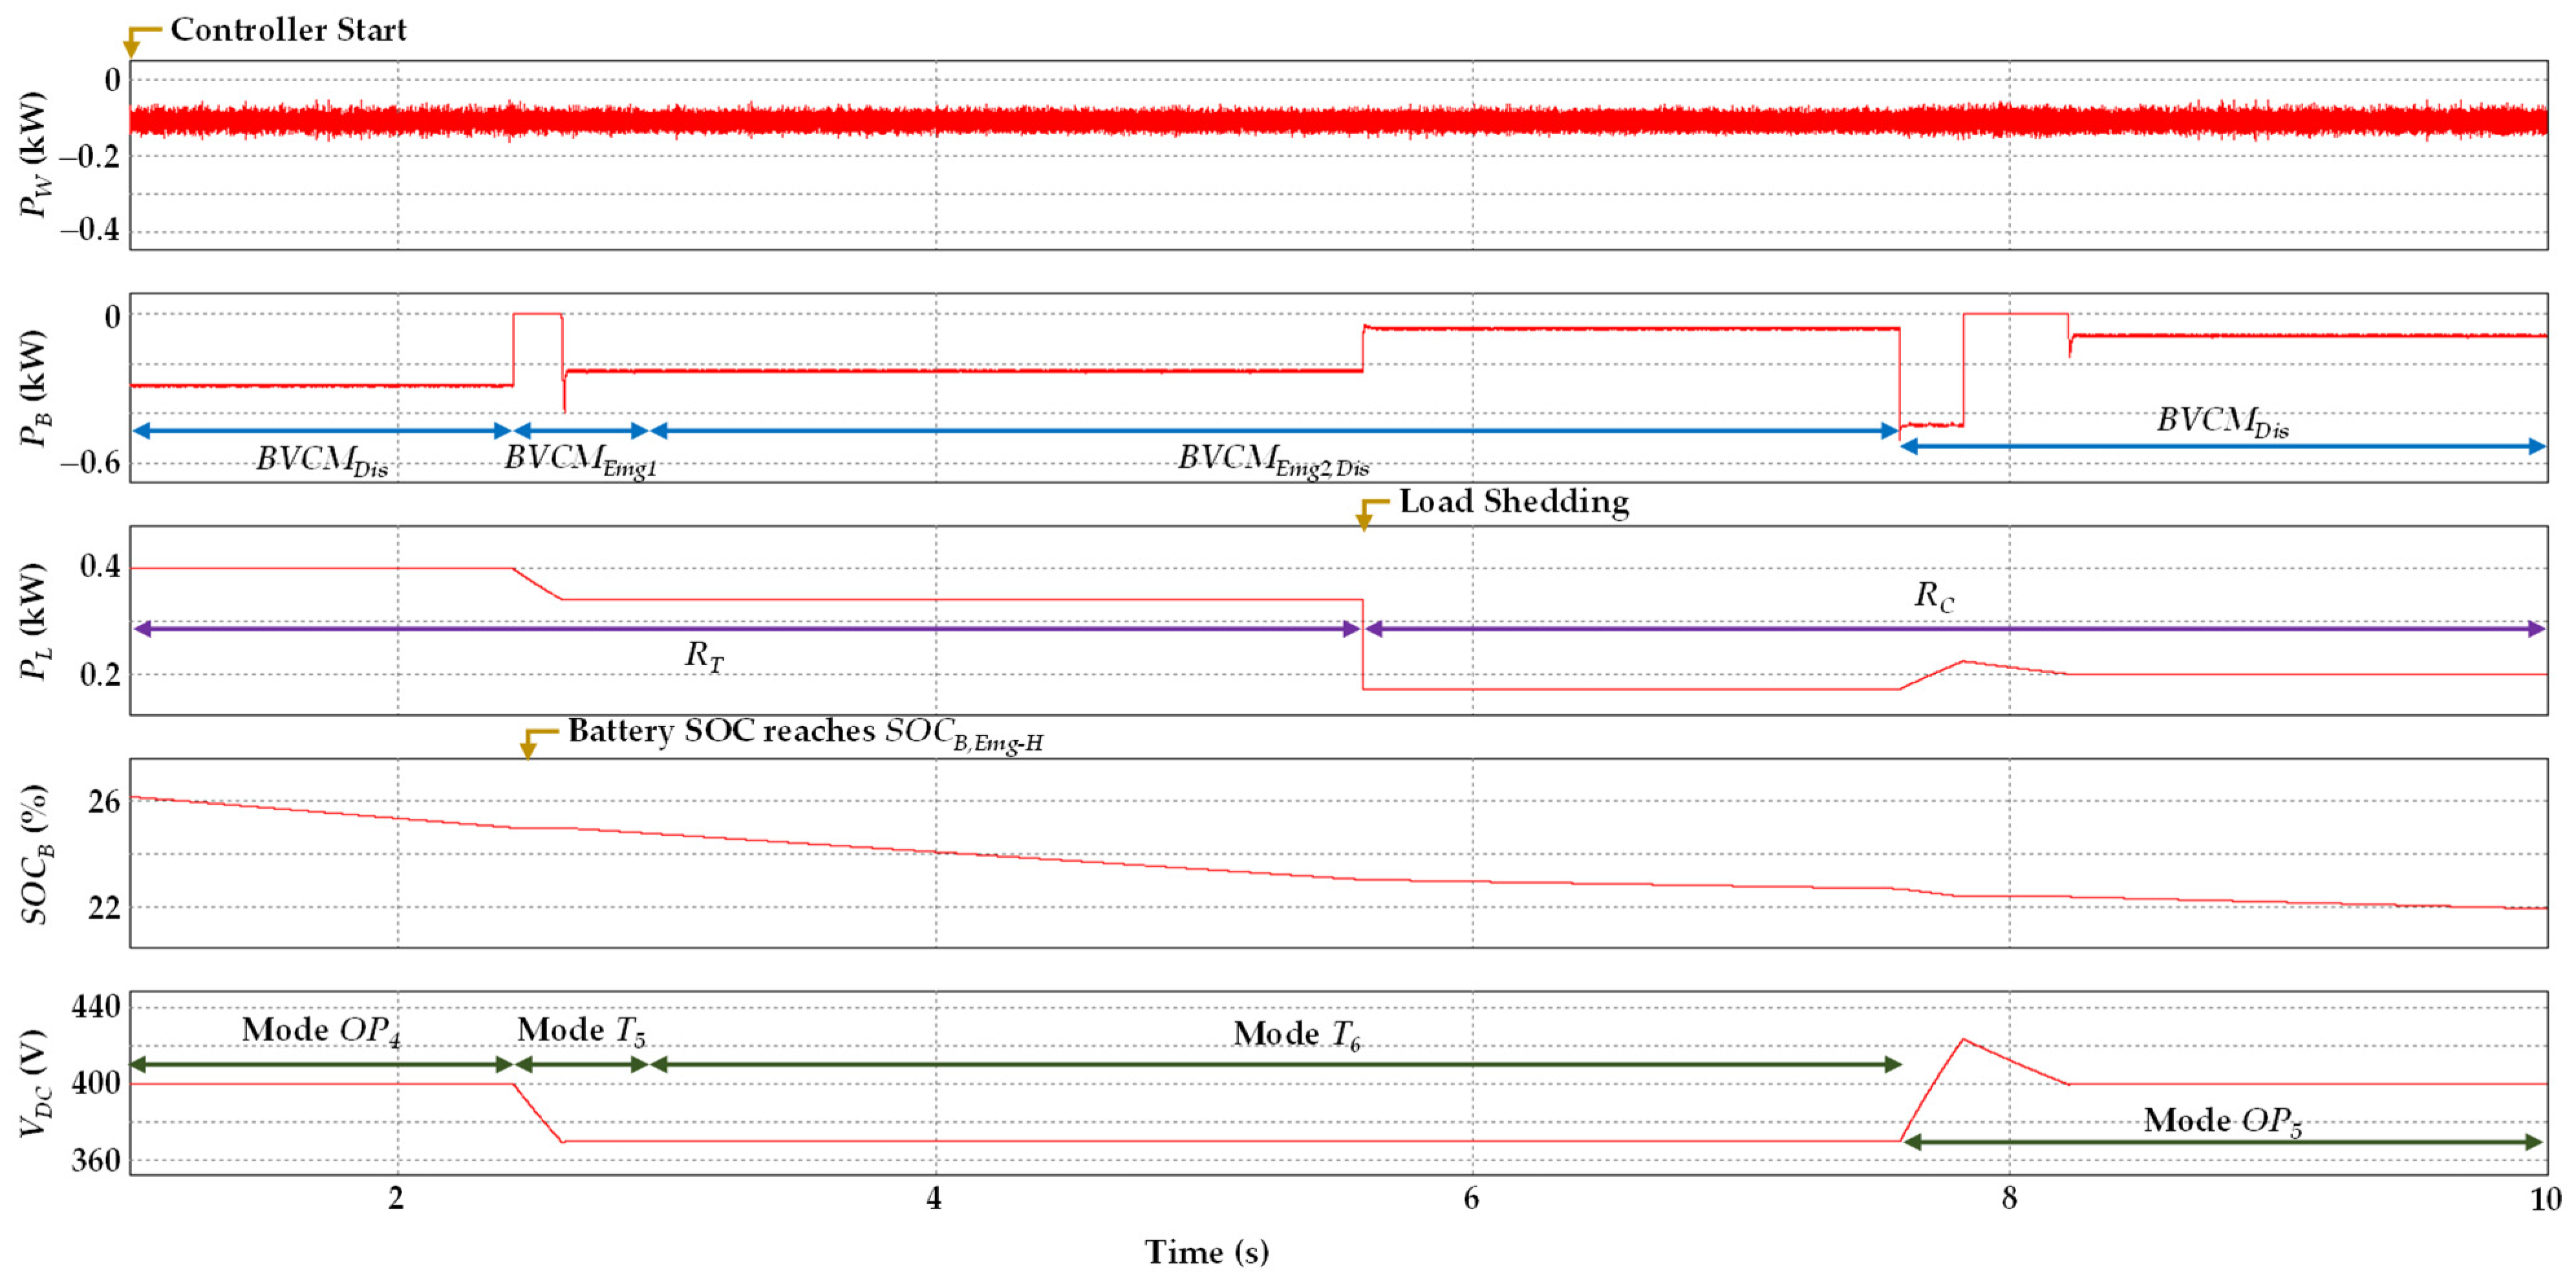Click the x-axis tick value 2
This screenshot has height=1279, width=2576.
(396, 1199)
